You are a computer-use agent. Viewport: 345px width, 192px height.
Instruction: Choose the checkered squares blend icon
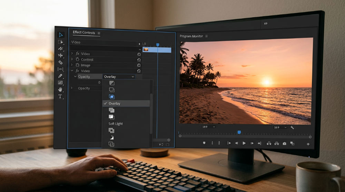pos(111,110)
